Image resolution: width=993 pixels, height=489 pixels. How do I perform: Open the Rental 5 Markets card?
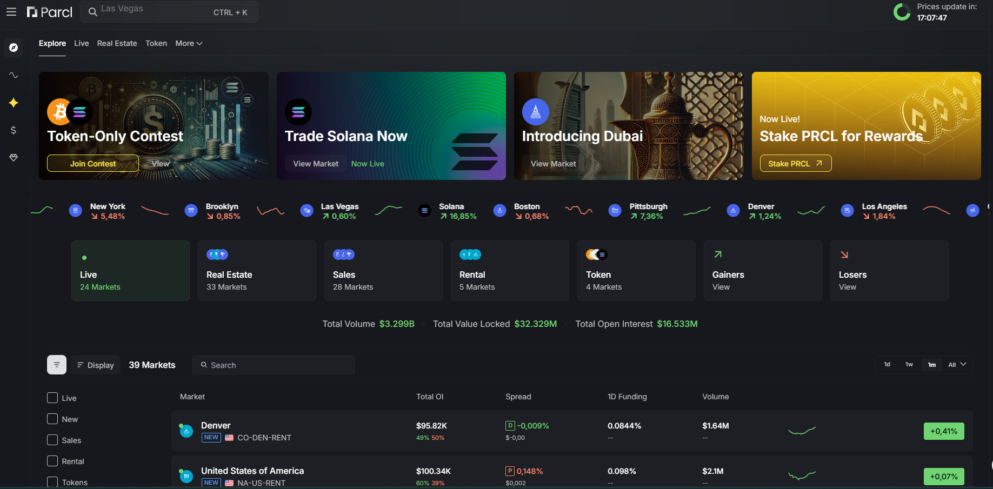(x=510, y=271)
